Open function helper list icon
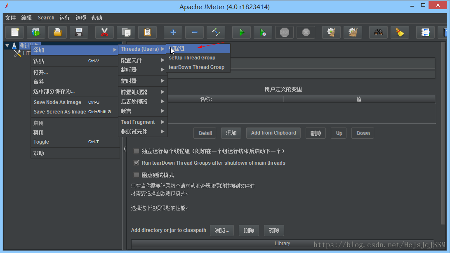 point(425,32)
